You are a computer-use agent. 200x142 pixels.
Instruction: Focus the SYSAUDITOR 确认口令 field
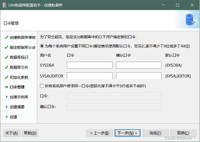tap(139, 76)
